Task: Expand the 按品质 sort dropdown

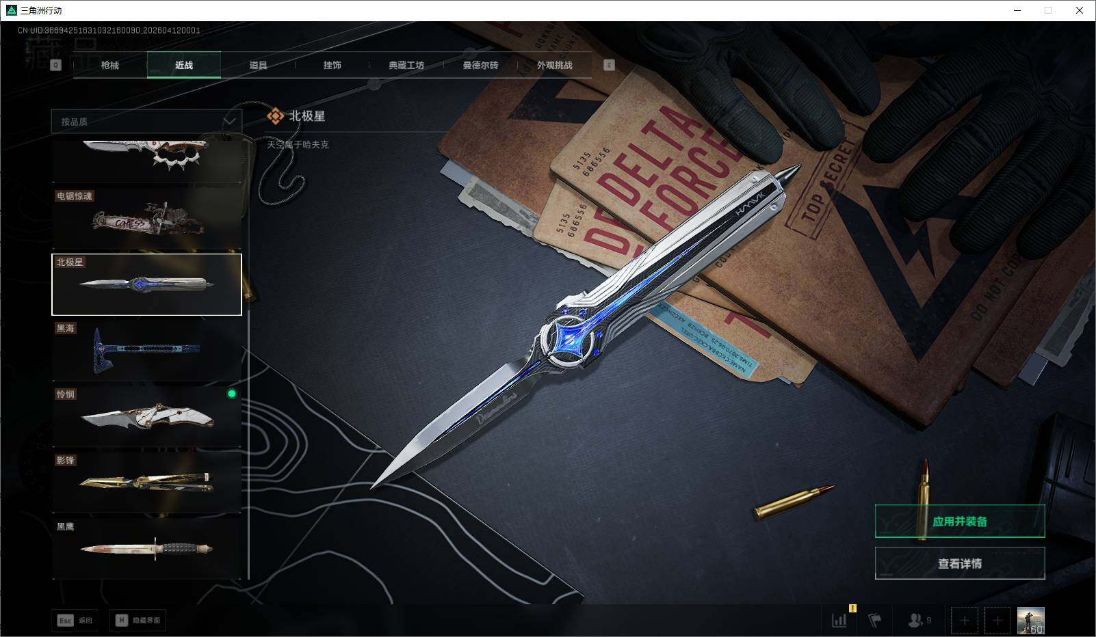Action: 146,122
